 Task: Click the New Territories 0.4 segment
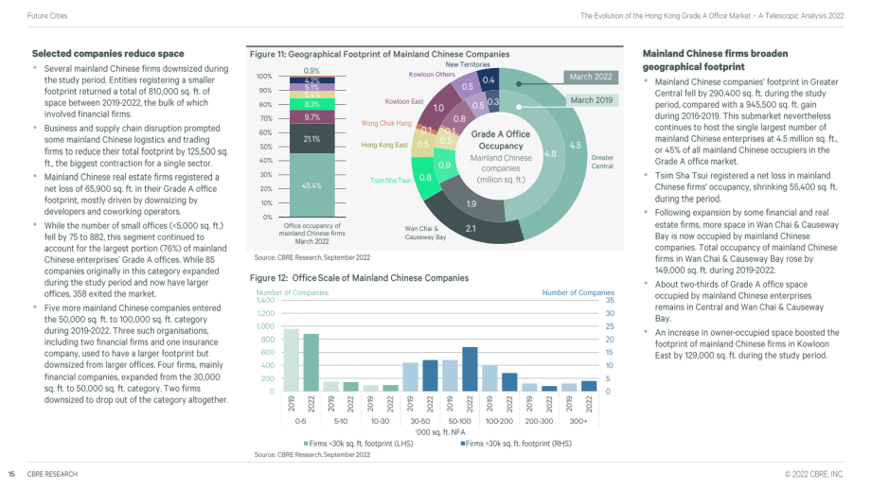tap(489, 79)
